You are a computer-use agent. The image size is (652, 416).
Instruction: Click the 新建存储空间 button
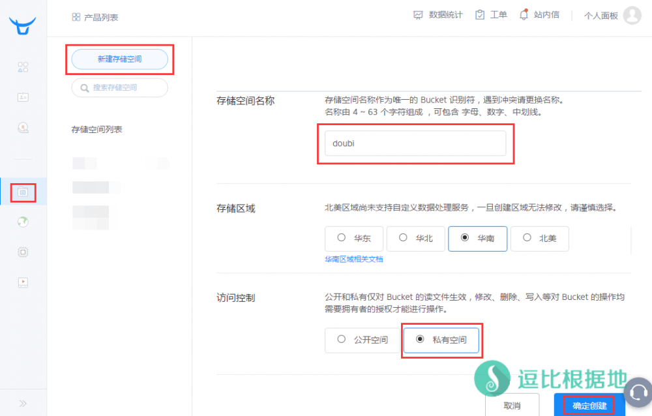119,59
